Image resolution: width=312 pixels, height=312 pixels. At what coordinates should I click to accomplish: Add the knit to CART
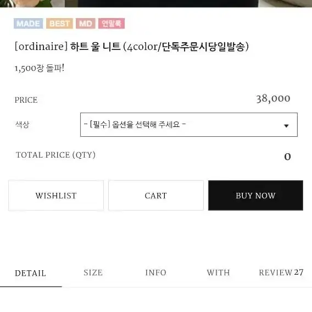pos(156,196)
